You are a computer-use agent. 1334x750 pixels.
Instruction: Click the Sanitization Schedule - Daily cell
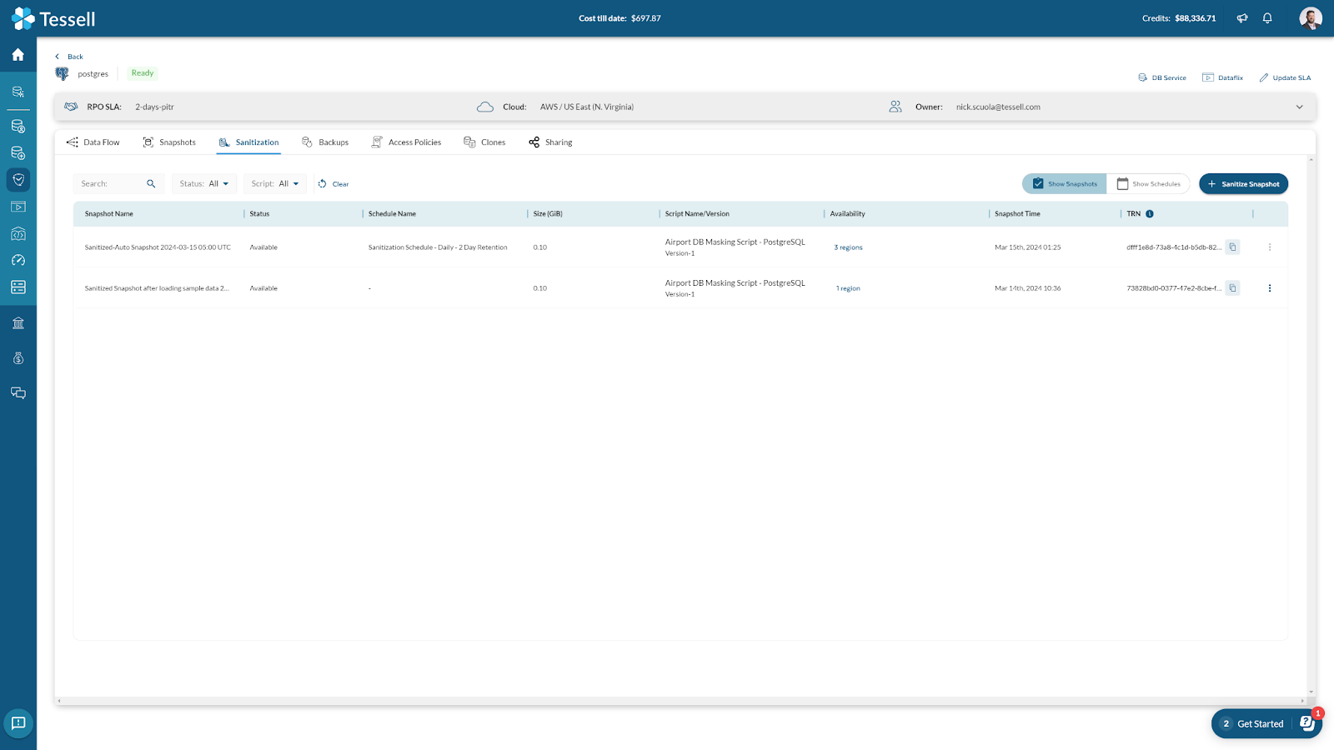(x=438, y=247)
